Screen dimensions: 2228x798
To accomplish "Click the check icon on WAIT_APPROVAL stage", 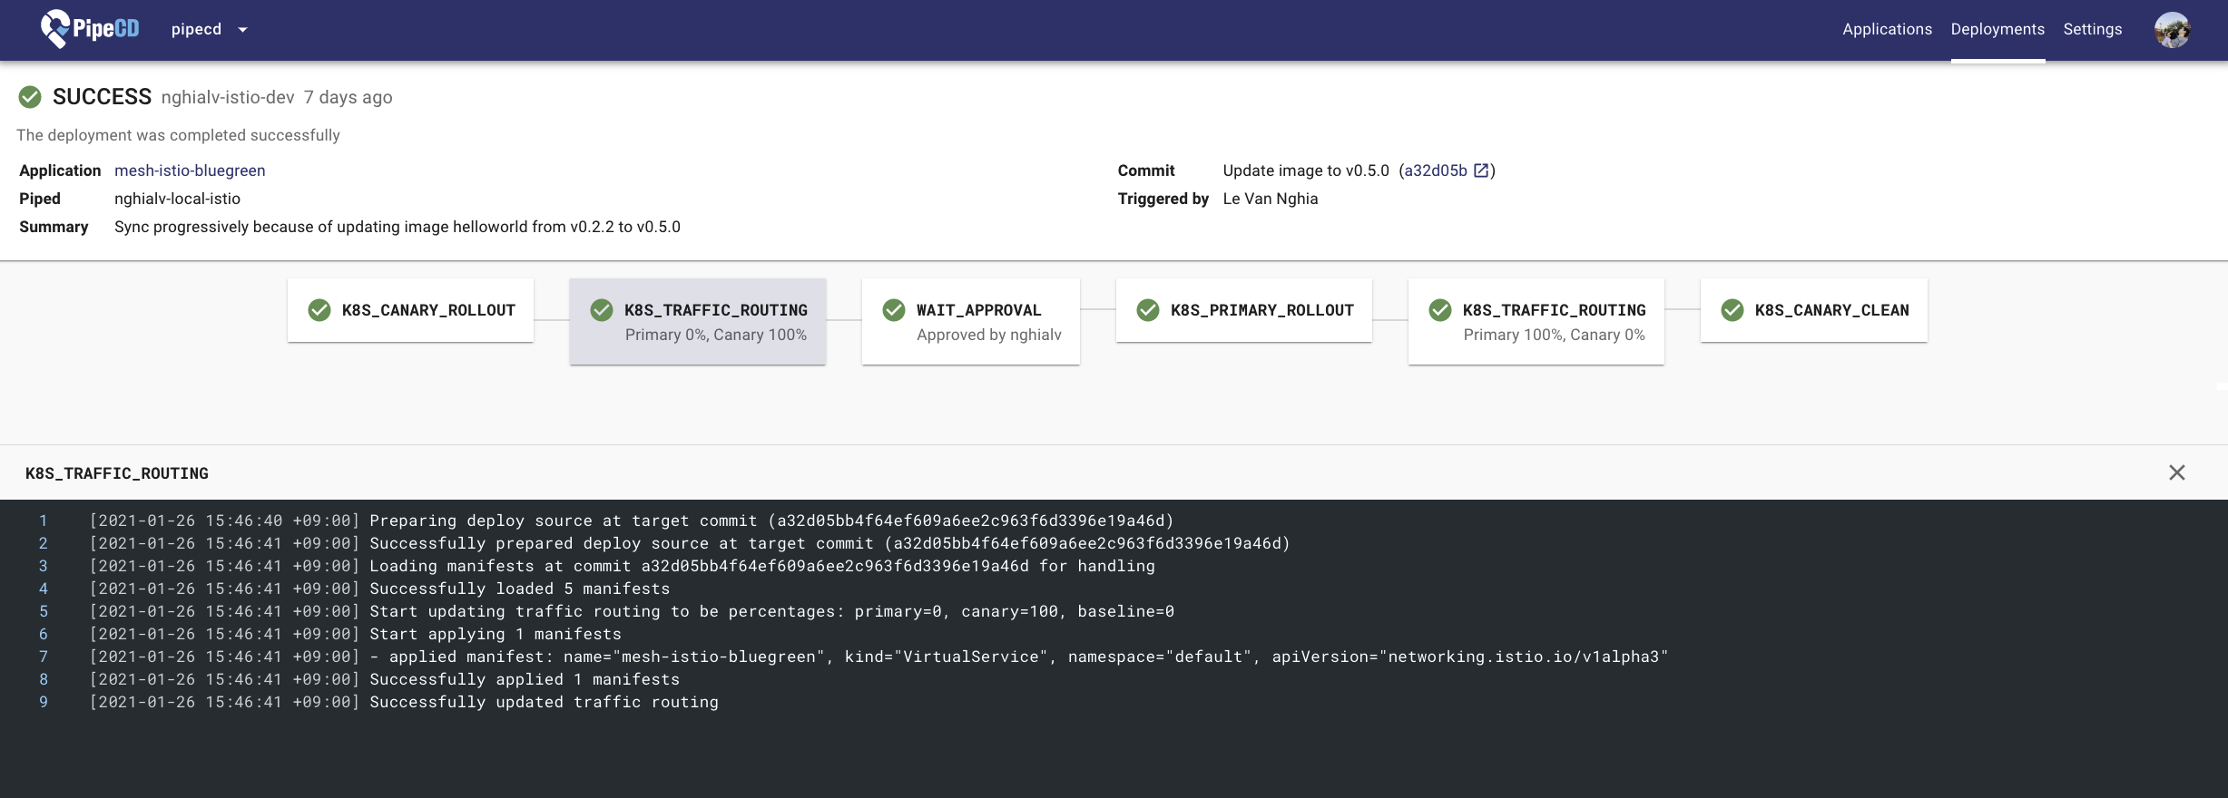I will [894, 310].
